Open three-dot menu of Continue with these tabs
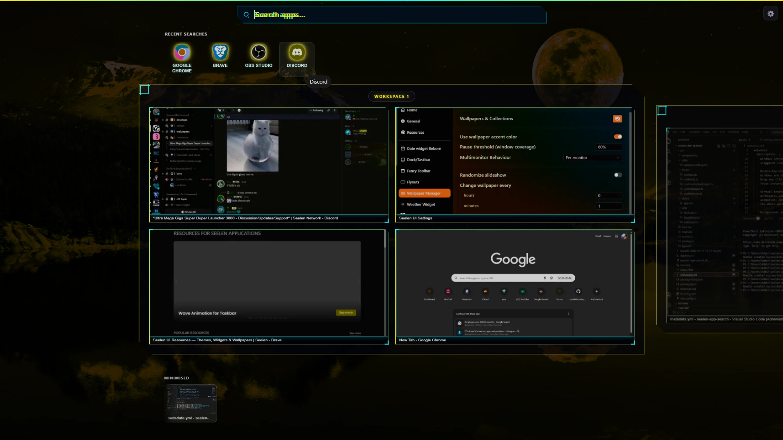The image size is (783, 440). tap(568, 314)
